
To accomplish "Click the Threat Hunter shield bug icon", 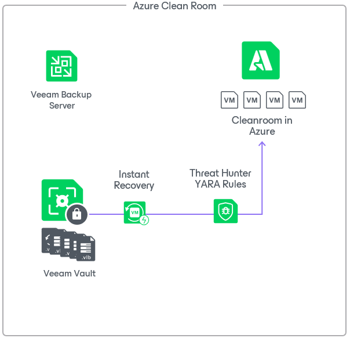I will [225, 211].
